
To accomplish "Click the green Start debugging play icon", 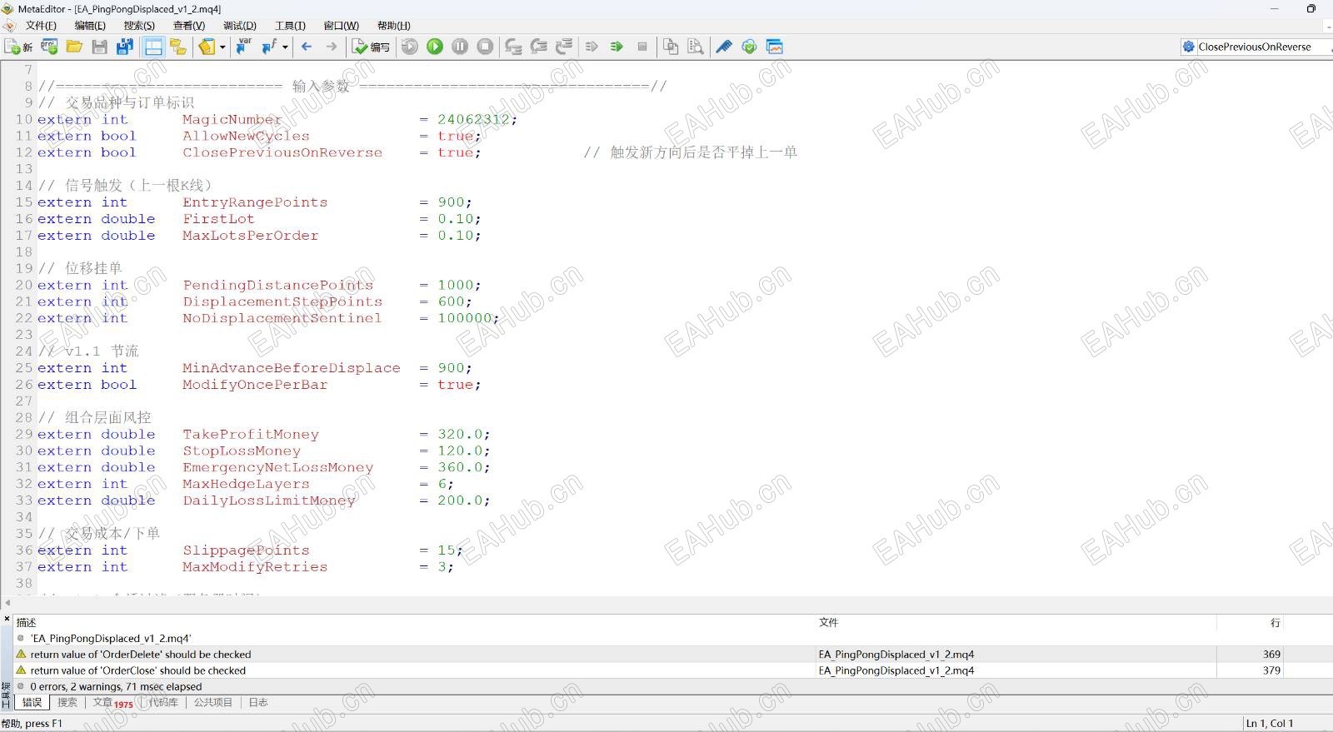I will 435,47.
